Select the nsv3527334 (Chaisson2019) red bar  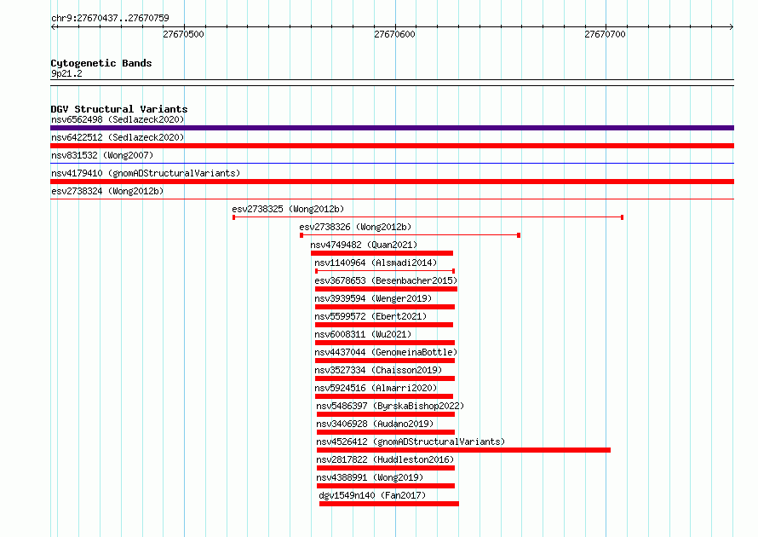pyautogui.click(x=385, y=378)
